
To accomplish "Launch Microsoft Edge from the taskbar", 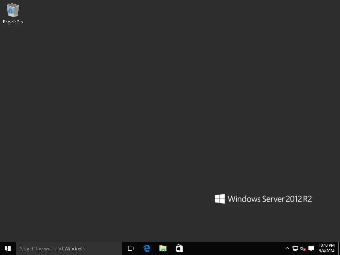I will [146, 248].
